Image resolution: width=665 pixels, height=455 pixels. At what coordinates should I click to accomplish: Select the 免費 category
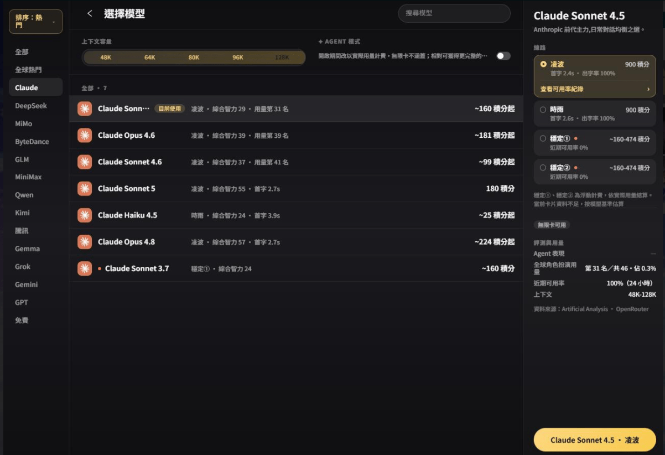point(36,320)
